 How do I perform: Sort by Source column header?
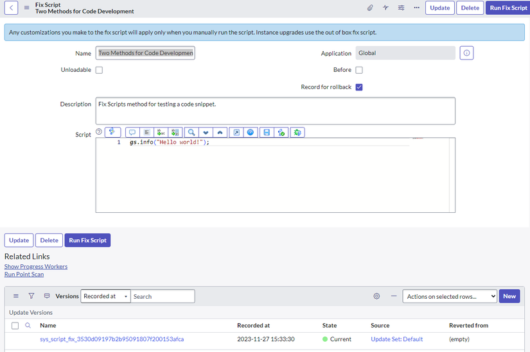(380, 326)
